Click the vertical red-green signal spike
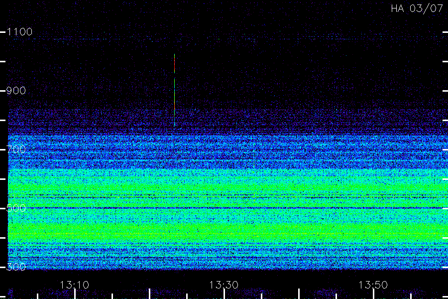This screenshot has height=299, width=448. [x=175, y=90]
